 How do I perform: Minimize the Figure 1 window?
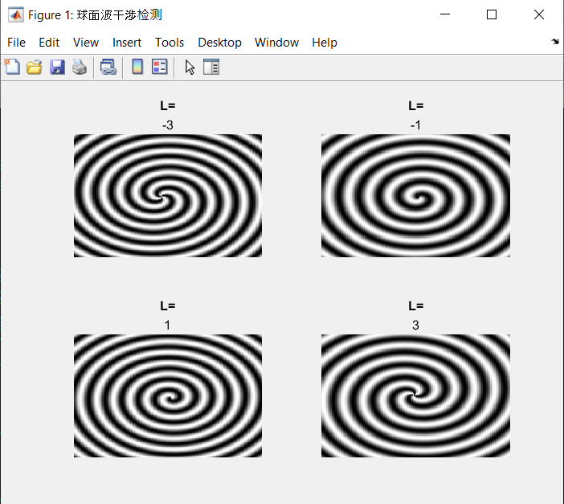tap(445, 14)
